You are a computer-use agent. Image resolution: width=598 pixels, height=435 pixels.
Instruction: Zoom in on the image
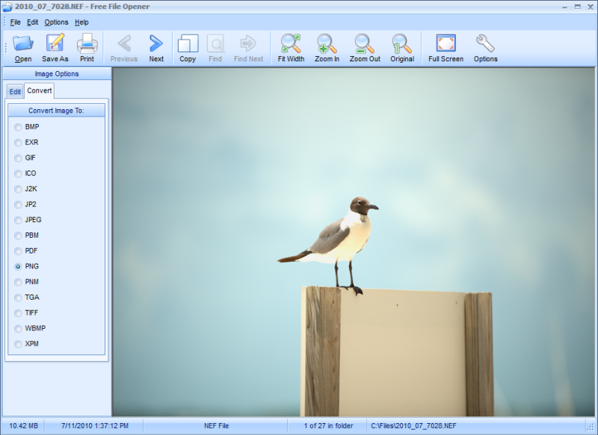click(x=327, y=48)
